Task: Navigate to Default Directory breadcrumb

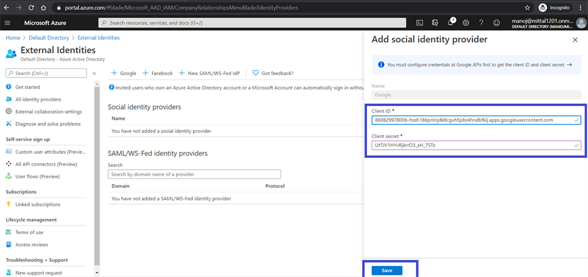Action: [49, 38]
